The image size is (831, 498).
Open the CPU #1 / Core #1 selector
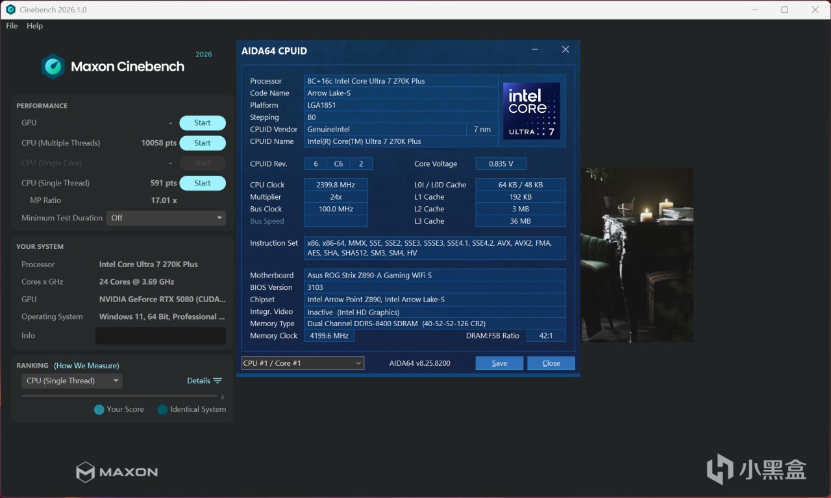pyautogui.click(x=303, y=363)
